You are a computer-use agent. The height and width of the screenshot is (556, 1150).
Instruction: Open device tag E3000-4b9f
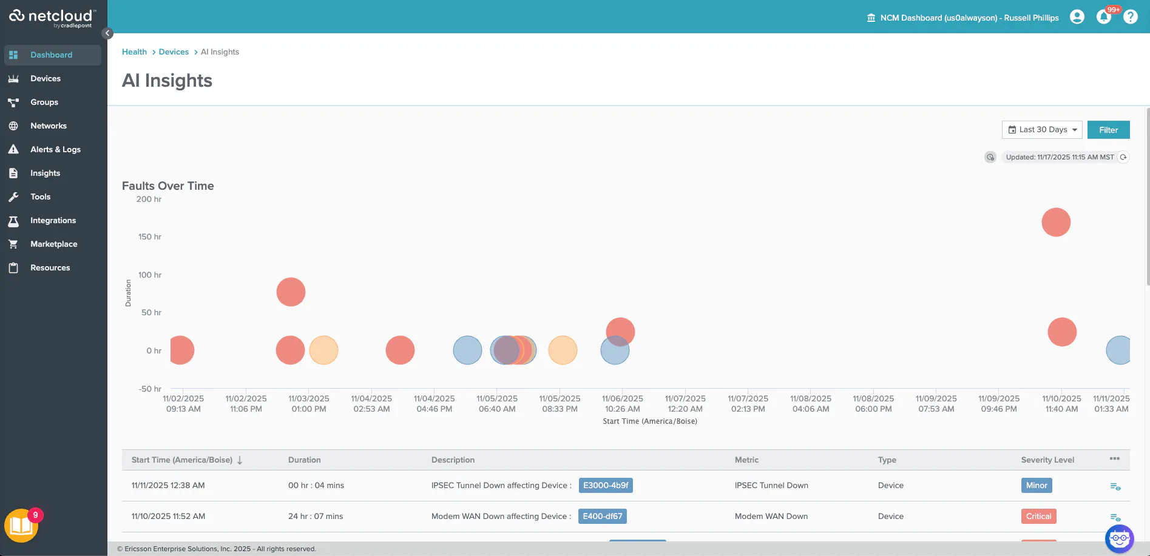click(606, 485)
